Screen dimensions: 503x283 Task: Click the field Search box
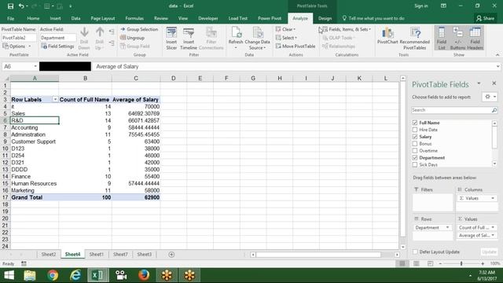(451, 110)
